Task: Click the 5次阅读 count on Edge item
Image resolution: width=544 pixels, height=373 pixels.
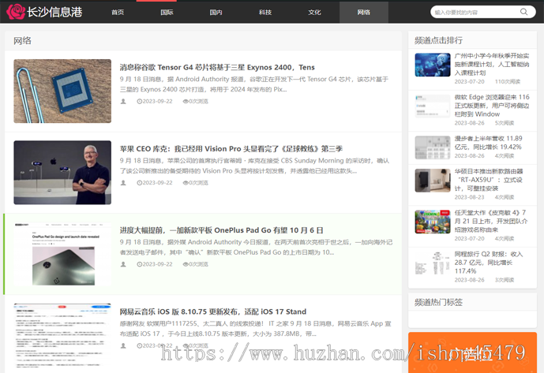Action: pyautogui.click(x=505, y=123)
